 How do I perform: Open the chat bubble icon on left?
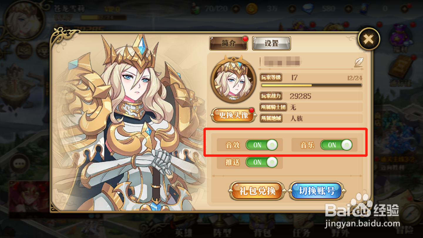point(20,163)
